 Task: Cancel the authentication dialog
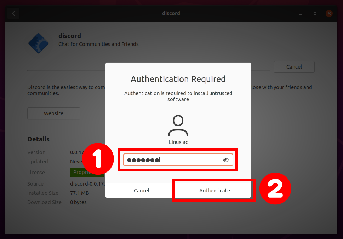(142, 191)
